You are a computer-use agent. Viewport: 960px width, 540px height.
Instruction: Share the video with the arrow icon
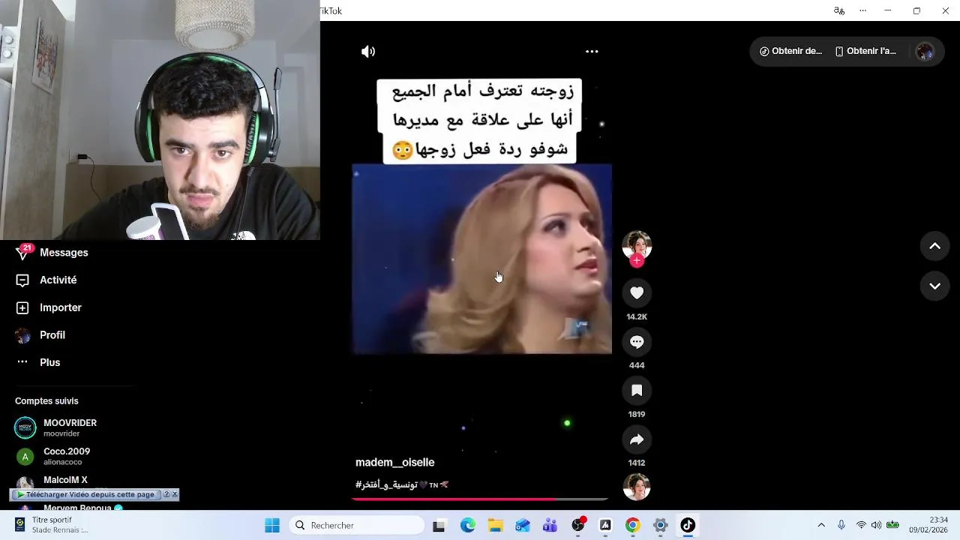coord(637,439)
